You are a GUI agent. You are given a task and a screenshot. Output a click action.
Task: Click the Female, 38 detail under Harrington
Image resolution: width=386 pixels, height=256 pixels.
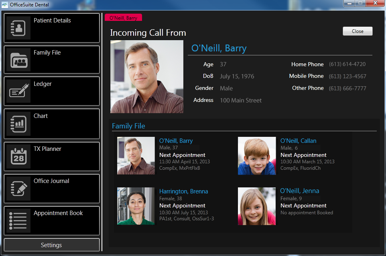[x=171, y=198]
